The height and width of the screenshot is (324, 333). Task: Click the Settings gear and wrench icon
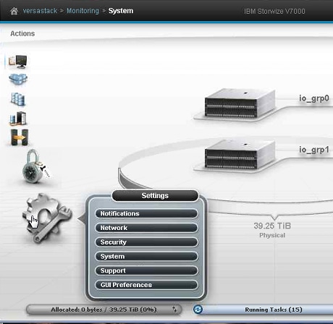47,218
